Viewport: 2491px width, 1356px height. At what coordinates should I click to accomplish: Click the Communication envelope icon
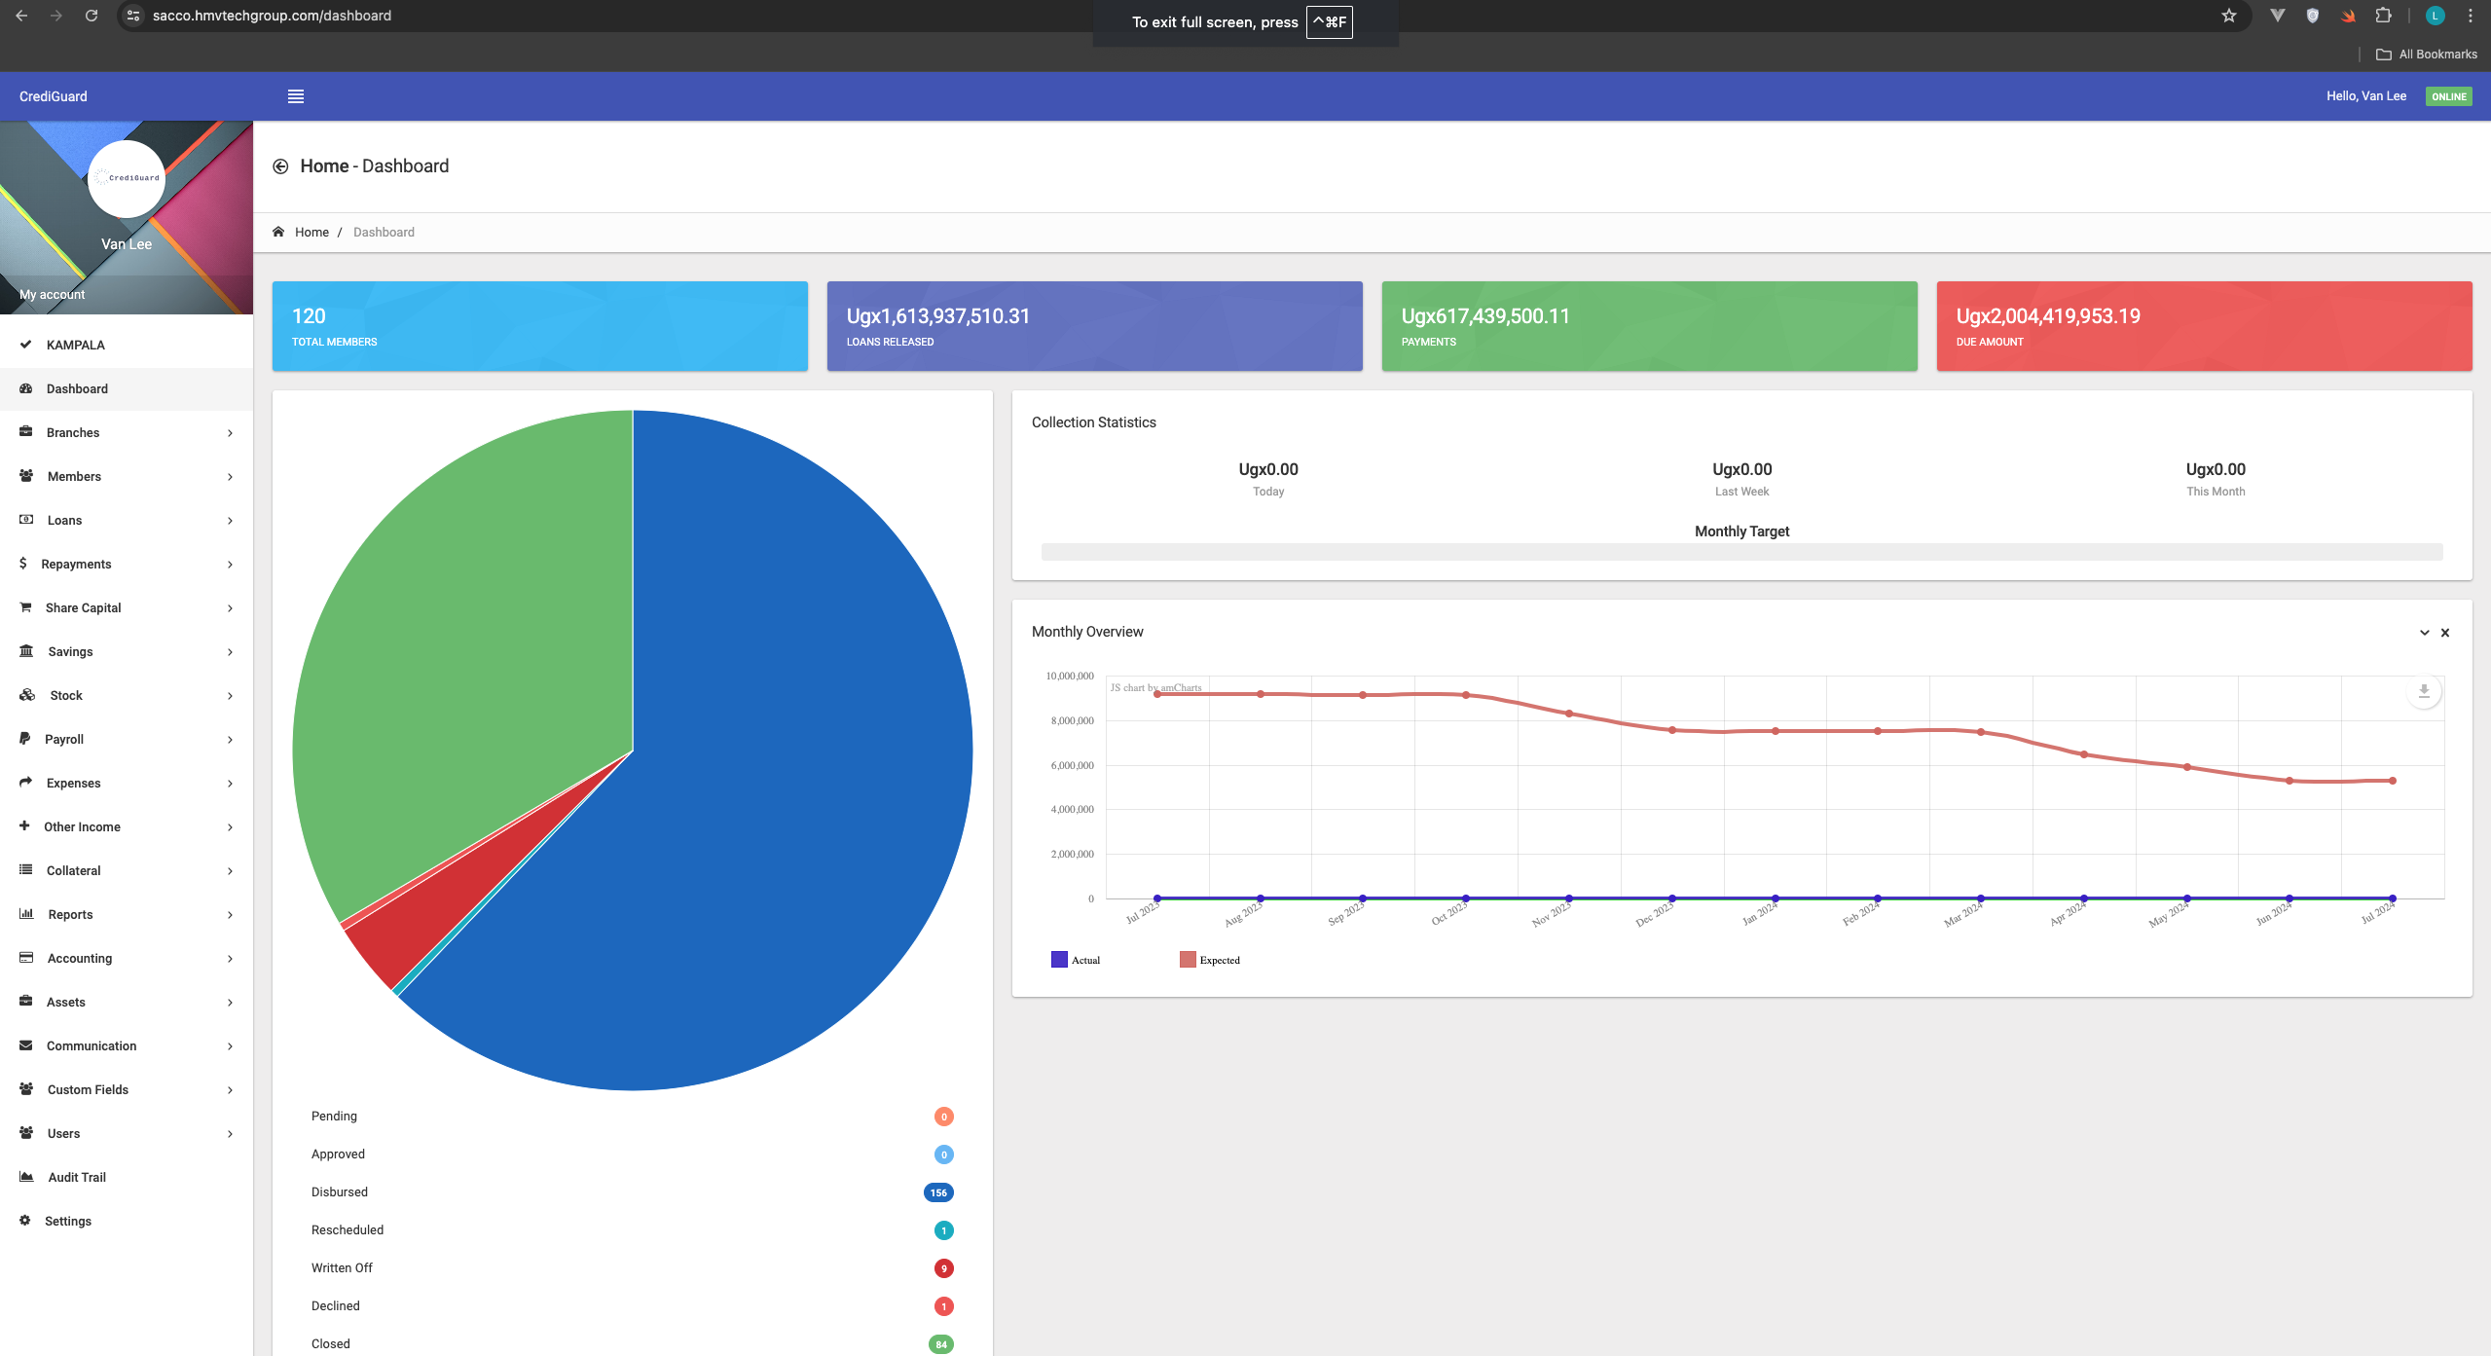tap(26, 1045)
